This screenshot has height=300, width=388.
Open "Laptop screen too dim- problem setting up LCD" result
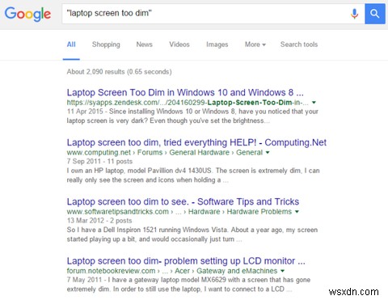point(186,261)
